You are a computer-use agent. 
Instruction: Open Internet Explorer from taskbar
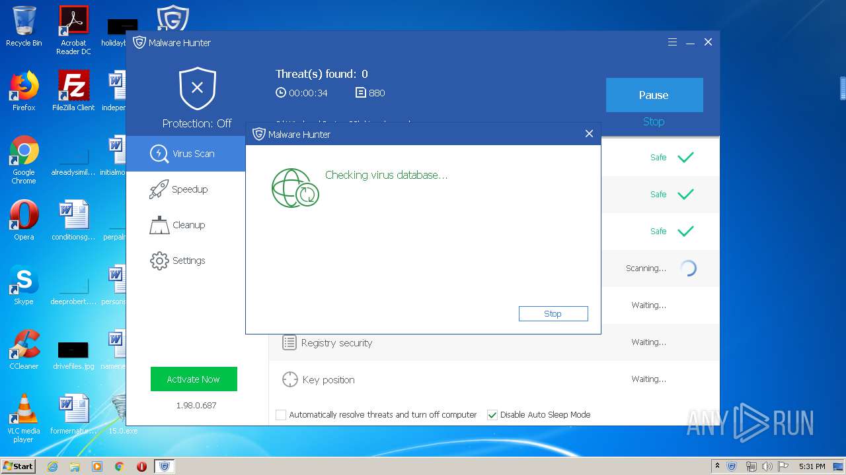[52, 466]
